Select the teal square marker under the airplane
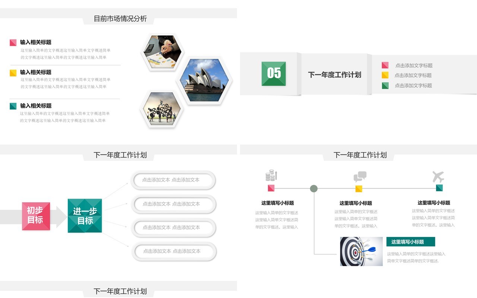The image size is (477, 298). point(439,188)
